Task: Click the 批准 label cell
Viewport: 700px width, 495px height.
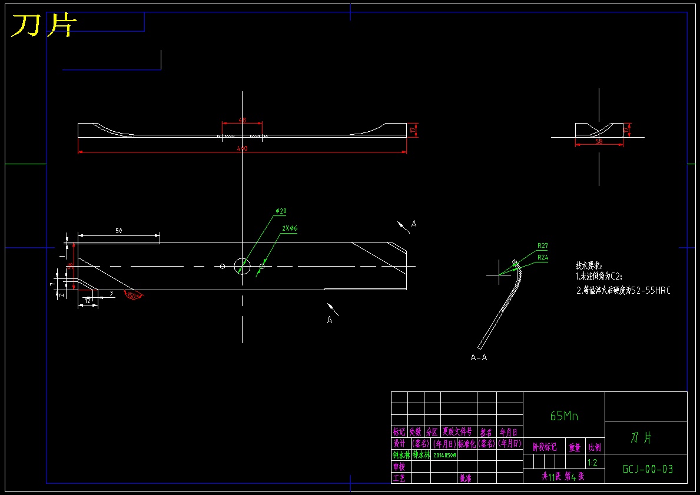Action: click(465, 478)
